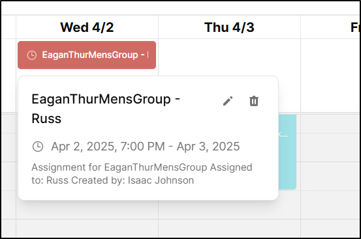Edit the event with the pencil icon
The height and width of the screenshot is (239, 361).
(x=228, y=101)
